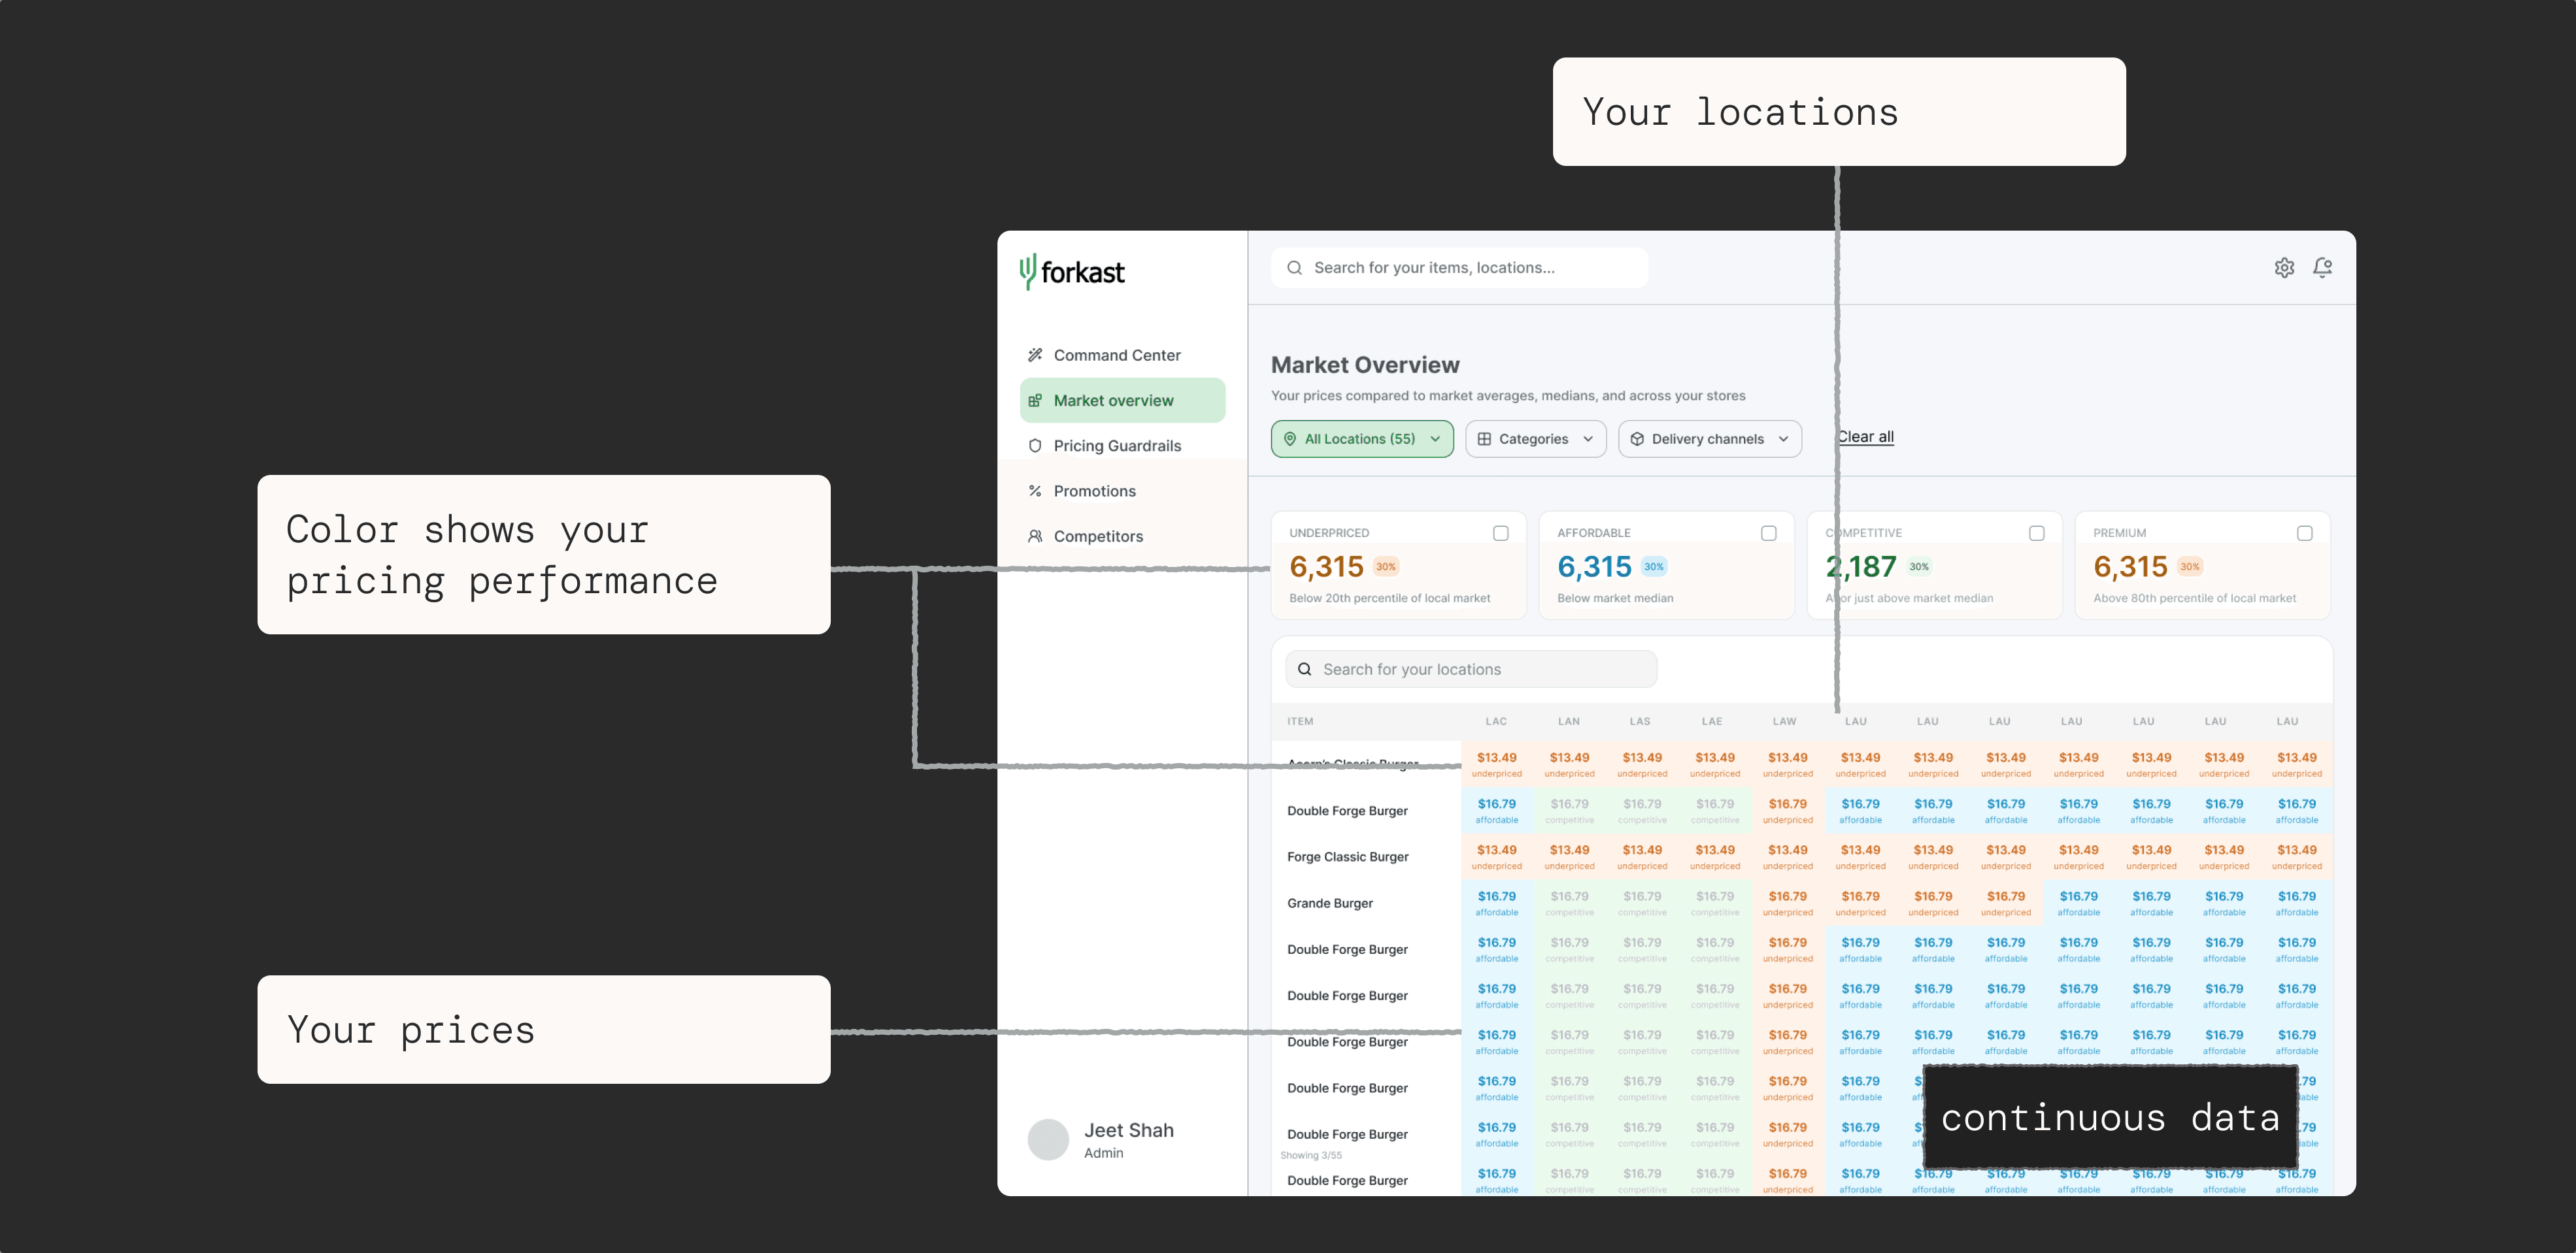Focus the Search for your locations field
This screenshot has width=2576, height=1253.
click(x=1470, y=670)
